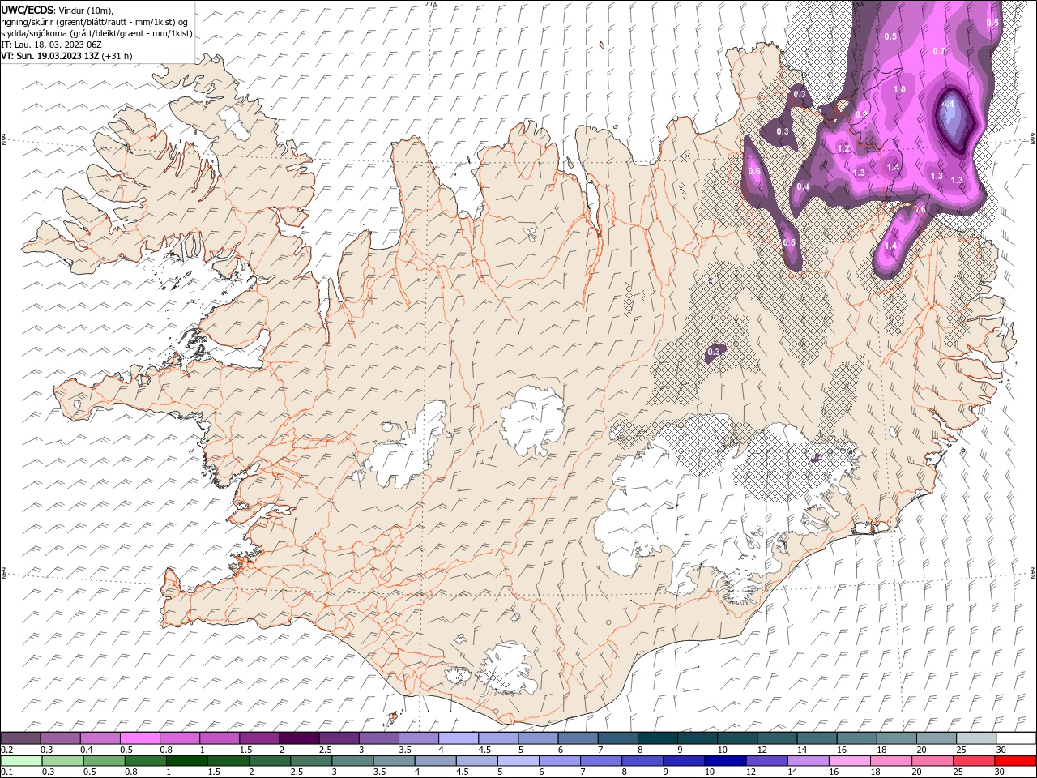This screenshot has width=1037, height=778.
Task: Pick the violet 12 swatch in the lower legend row
Action: (x=766, y=761)
